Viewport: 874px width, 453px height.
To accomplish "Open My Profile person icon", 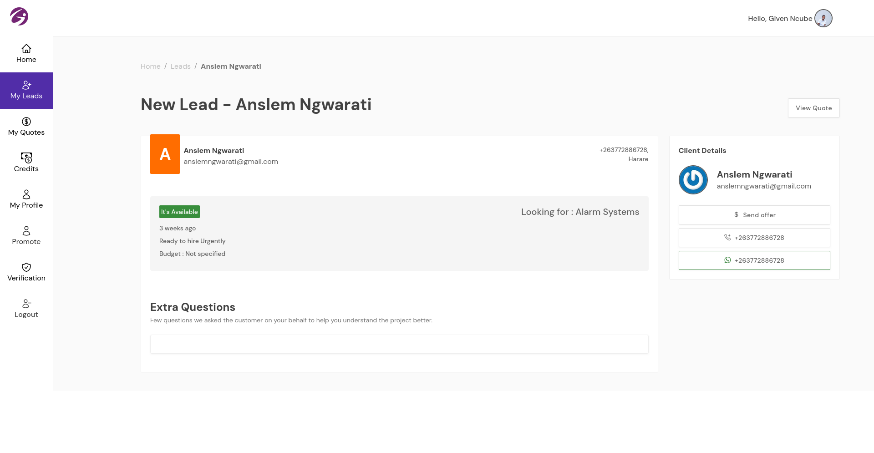I will coord(26,194).
